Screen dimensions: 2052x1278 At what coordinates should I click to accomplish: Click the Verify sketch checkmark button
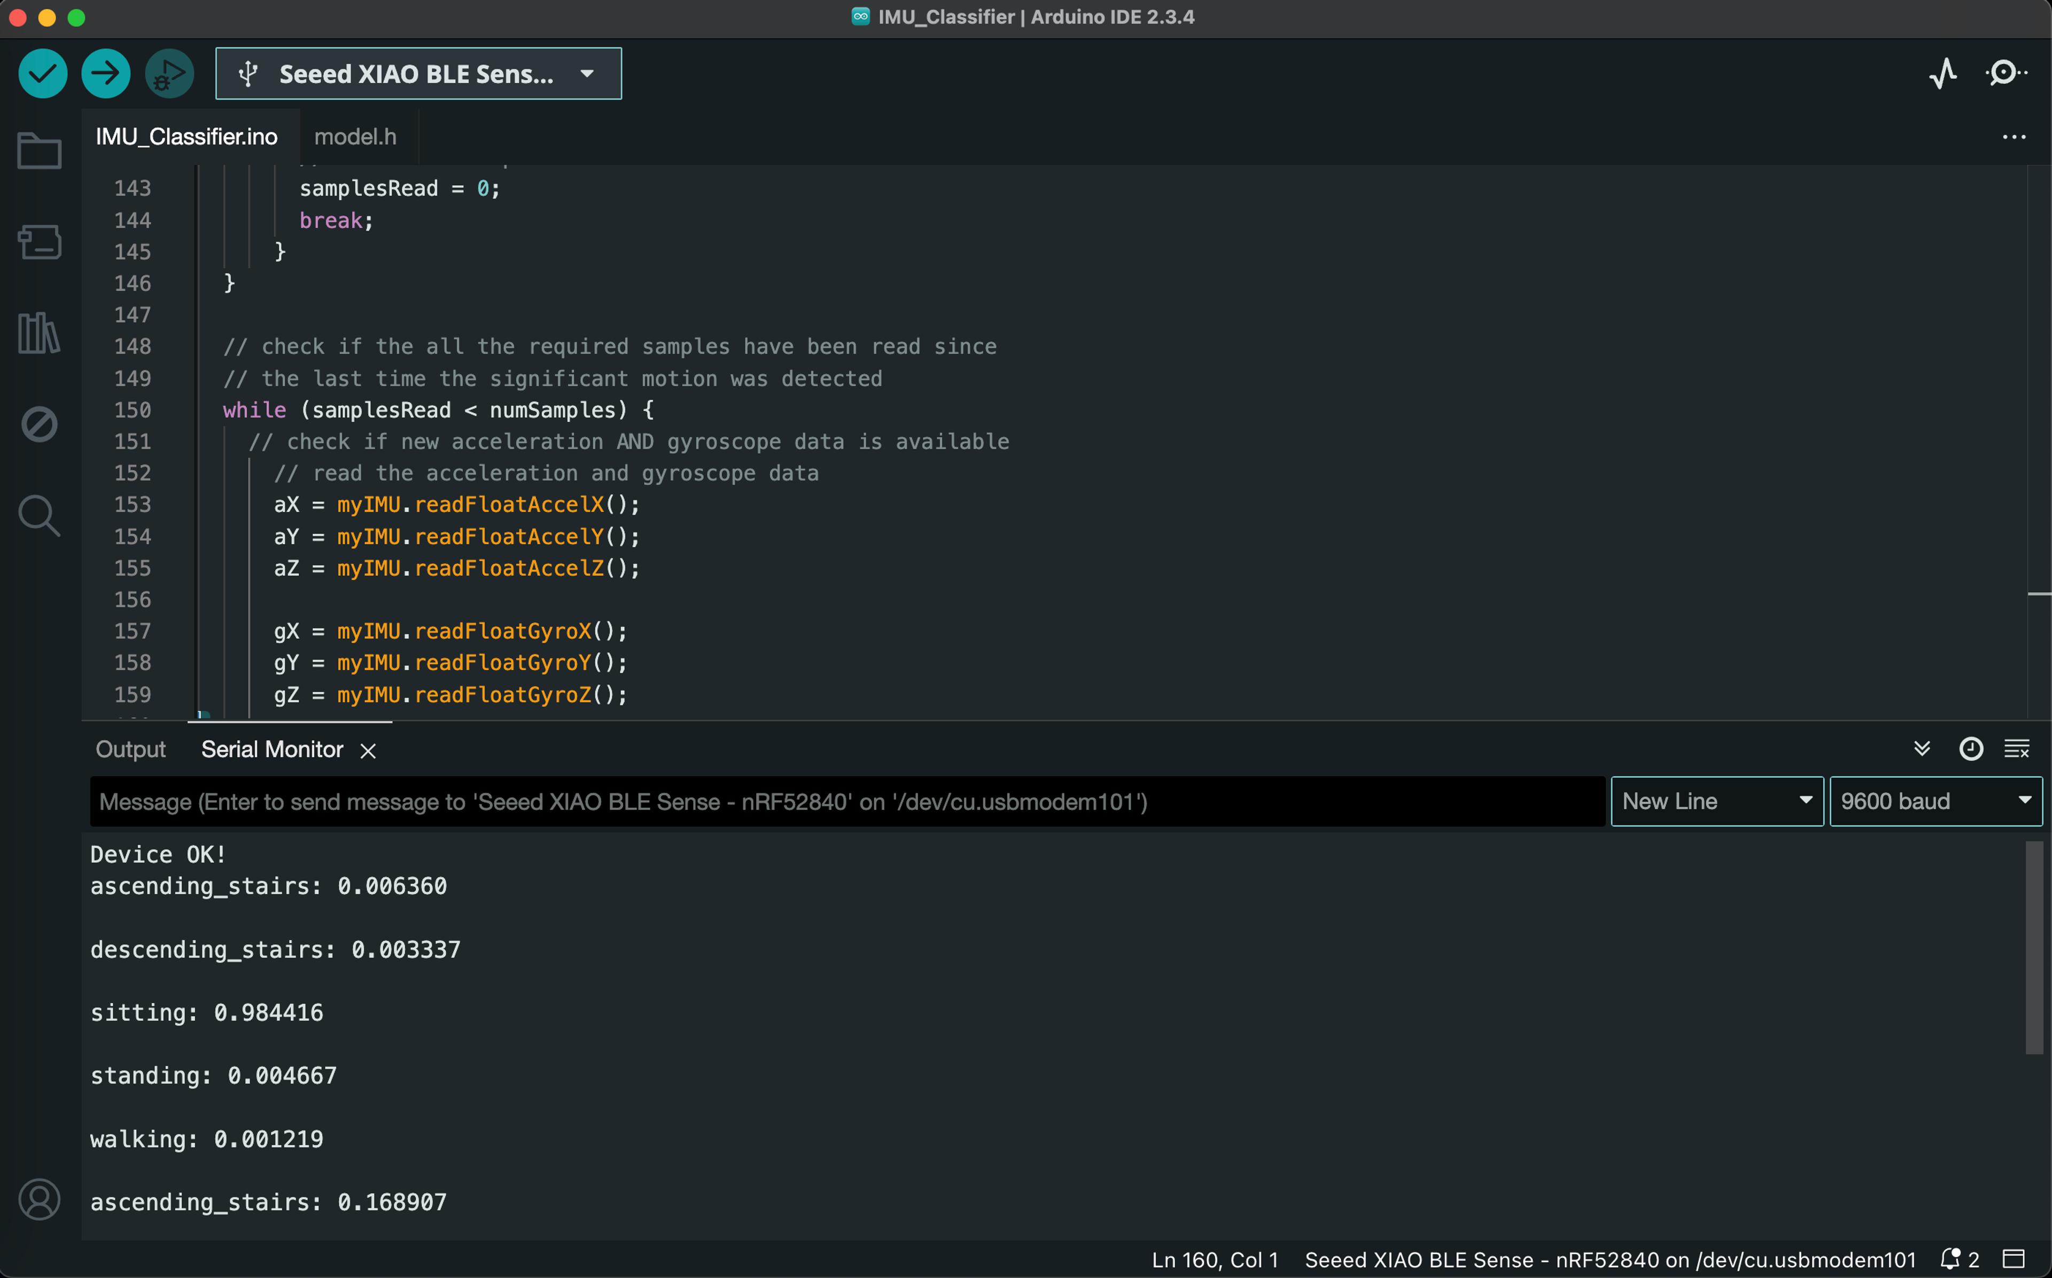[x=42, y=74]
